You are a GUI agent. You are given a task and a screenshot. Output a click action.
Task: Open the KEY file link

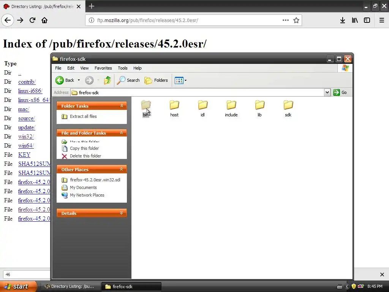tap(24, 155)
